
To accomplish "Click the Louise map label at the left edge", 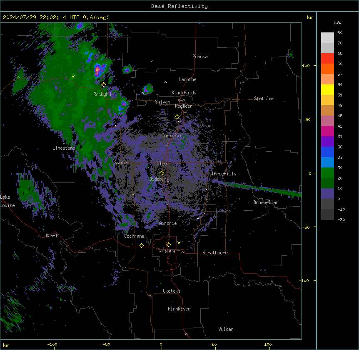I will [x=7, y=205].
